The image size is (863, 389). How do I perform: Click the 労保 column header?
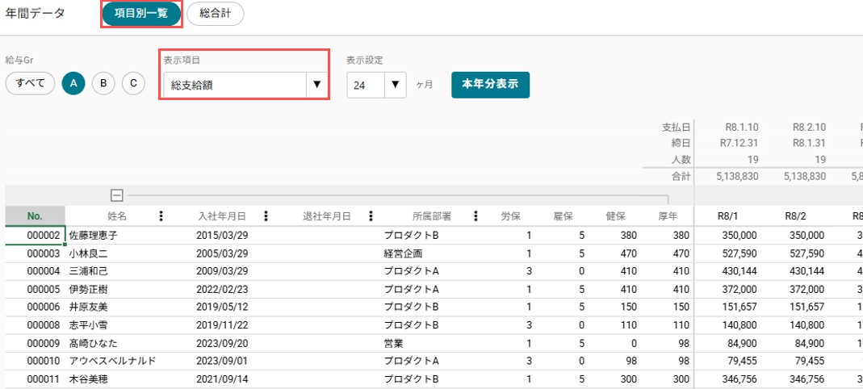(511, 216)
